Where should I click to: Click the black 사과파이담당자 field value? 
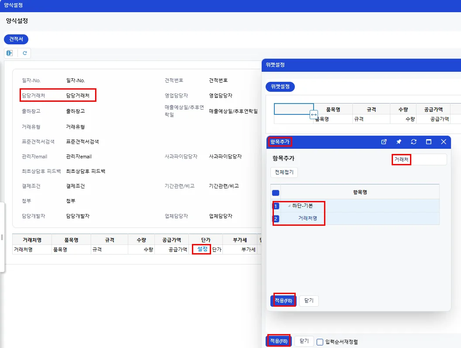point(225,157)
